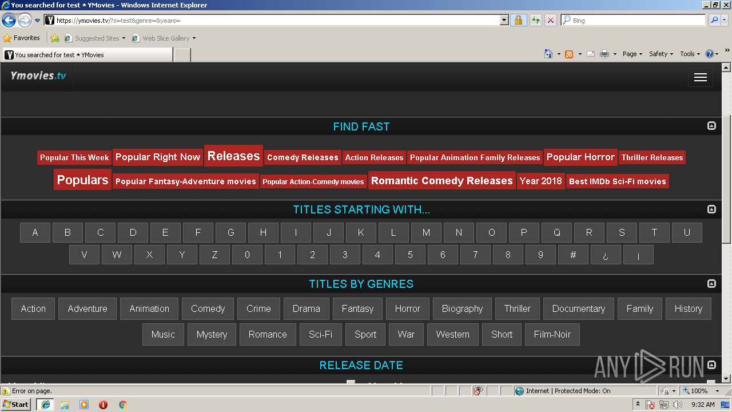Choose the Documentary genre button
This screenshot has width=732, height=412.
click(x=579, y=308)
